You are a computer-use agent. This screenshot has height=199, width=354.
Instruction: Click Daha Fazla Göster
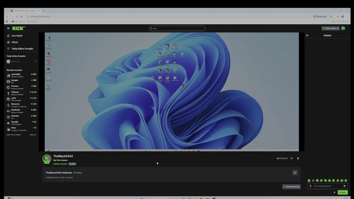(14, 135)
